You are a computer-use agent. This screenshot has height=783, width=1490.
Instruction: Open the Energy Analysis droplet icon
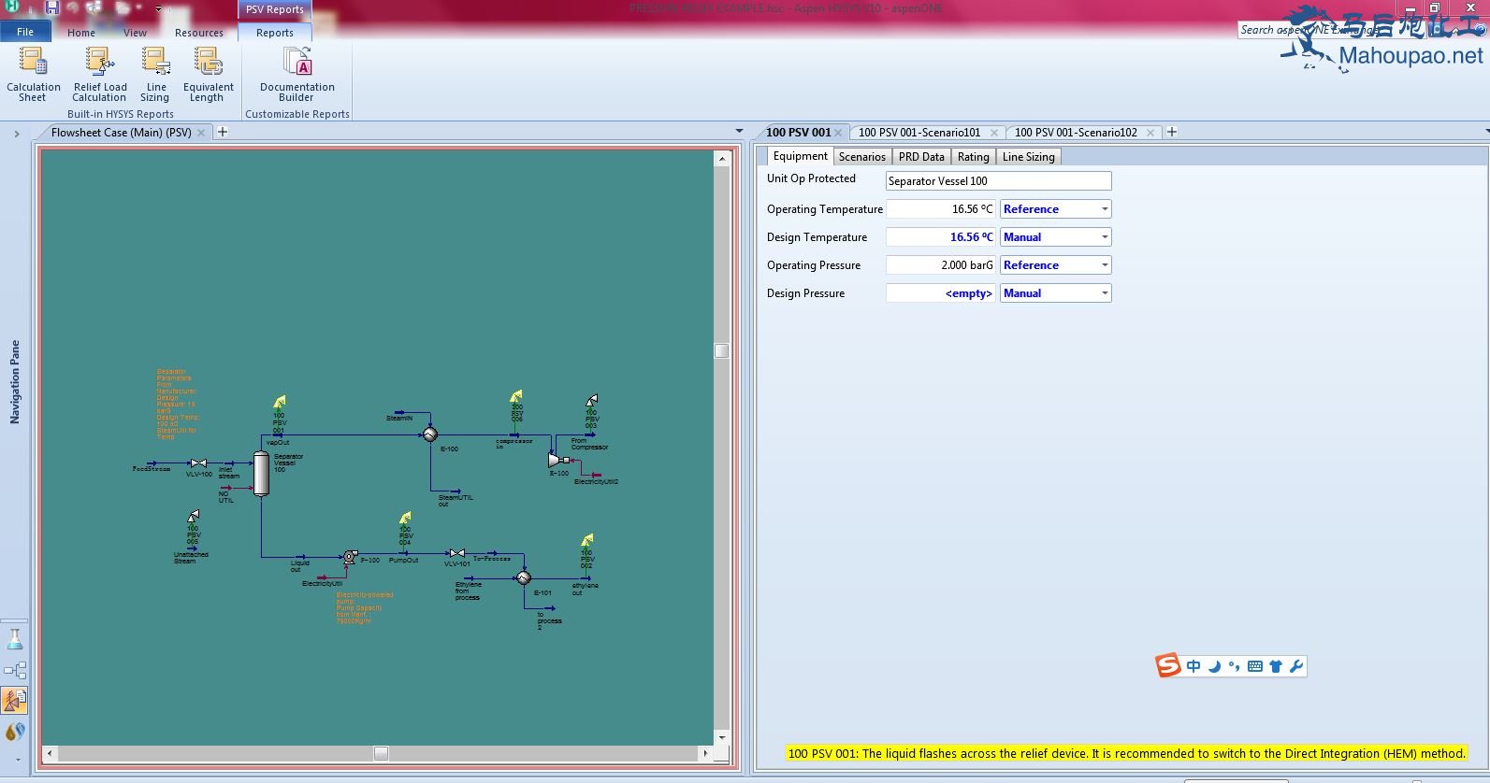15,731
